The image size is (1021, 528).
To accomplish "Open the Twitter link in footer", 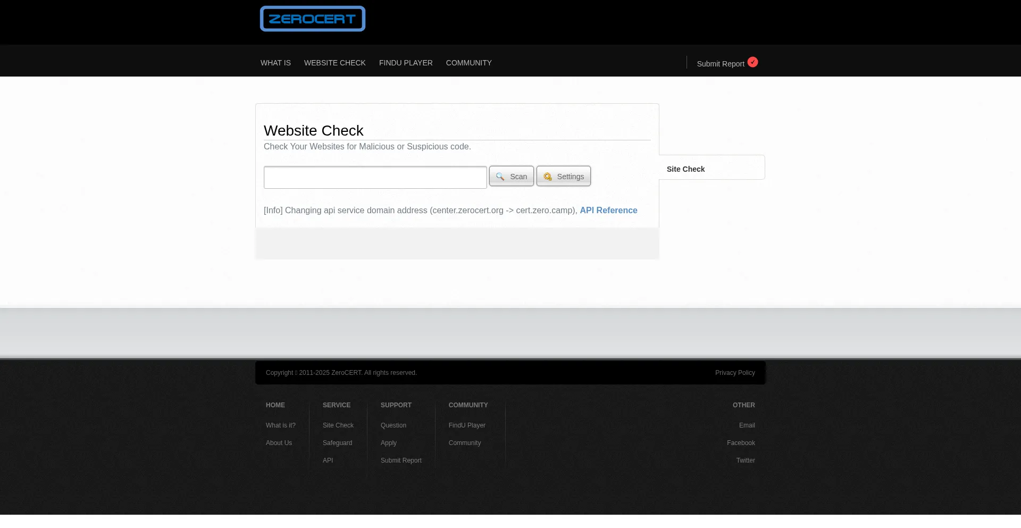I will pyautogui.click(x=745, y=460).
